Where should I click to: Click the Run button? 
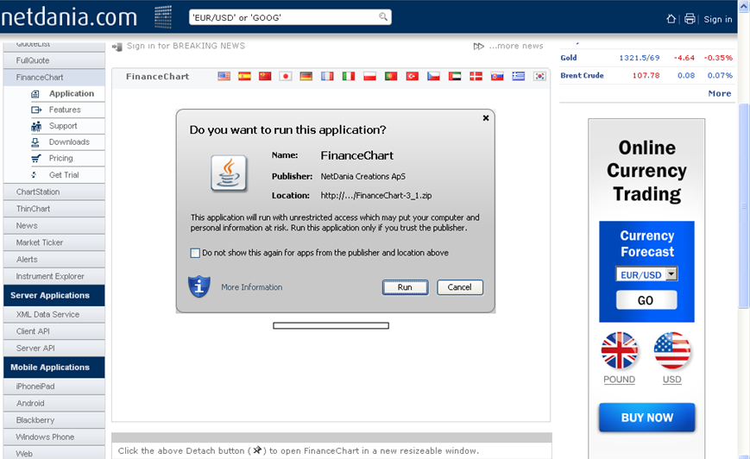coord(405,287)
